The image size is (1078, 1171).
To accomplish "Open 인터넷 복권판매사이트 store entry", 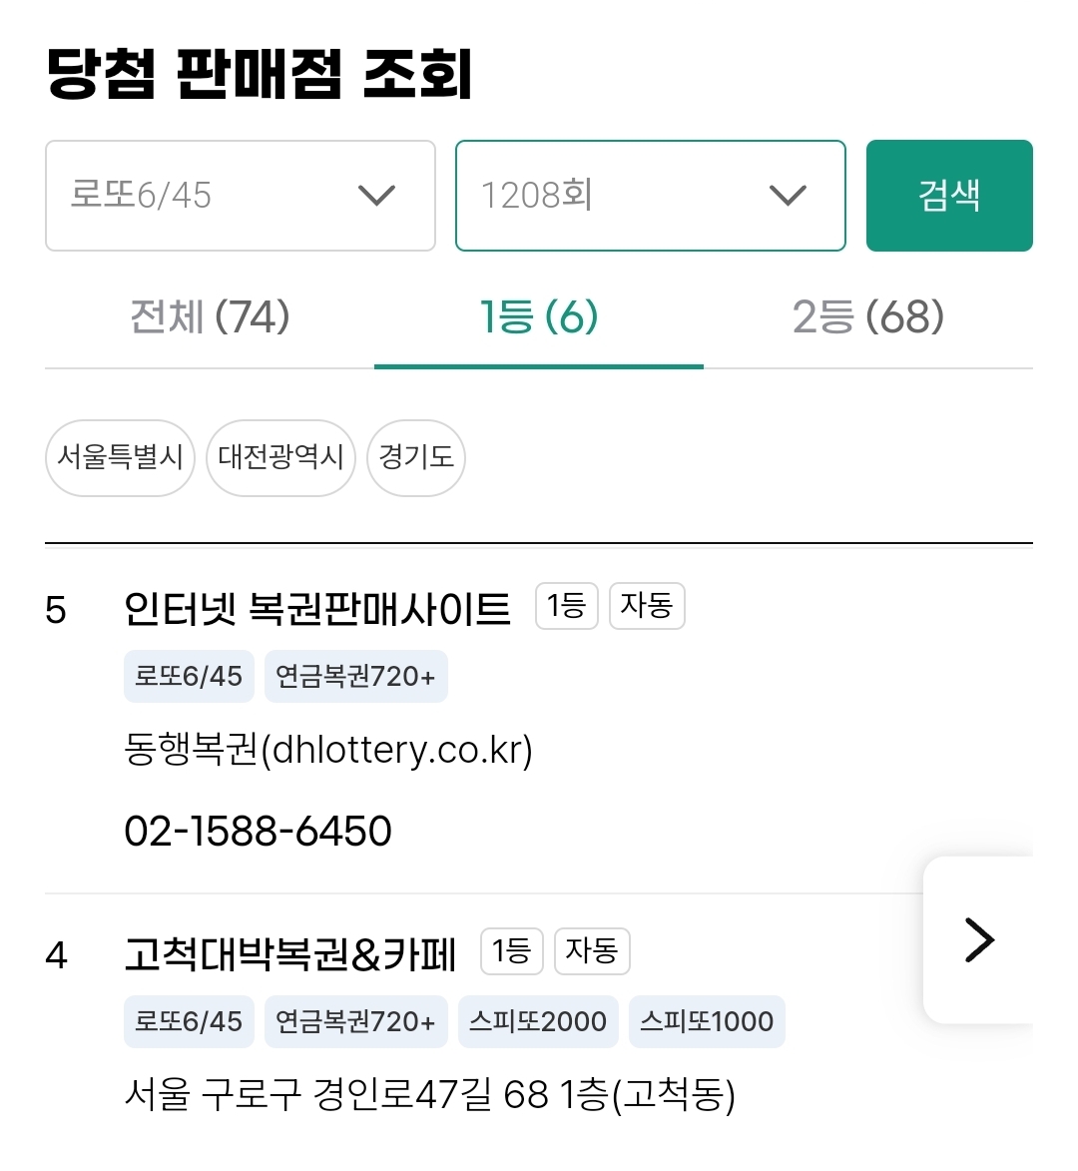I will coord(317,608).
